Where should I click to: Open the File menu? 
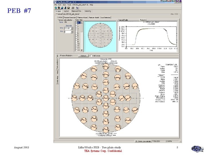(56, 5)
